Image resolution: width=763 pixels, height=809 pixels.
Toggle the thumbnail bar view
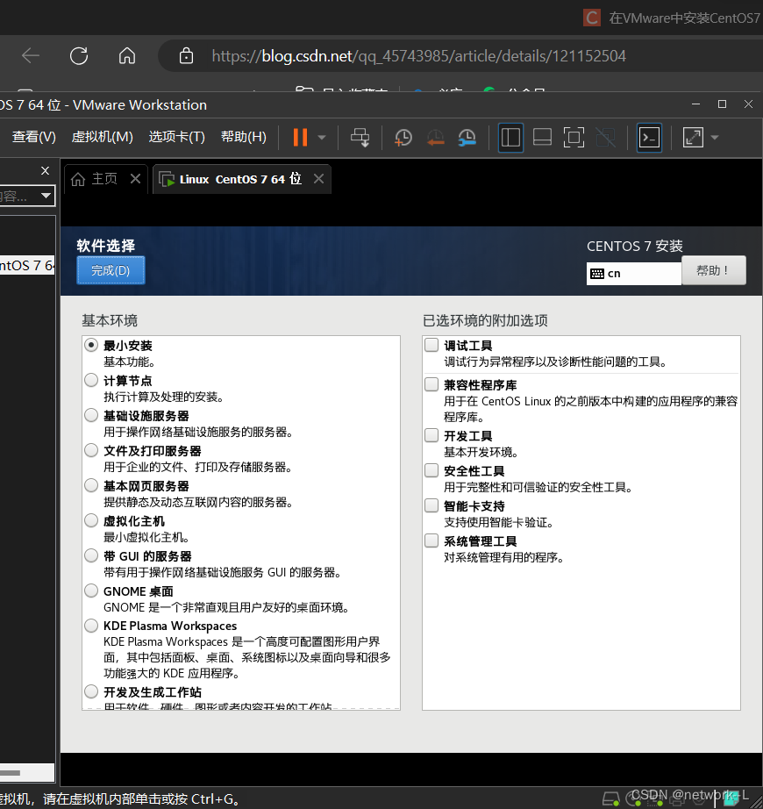pyautogui.click(x=542, y=137)
